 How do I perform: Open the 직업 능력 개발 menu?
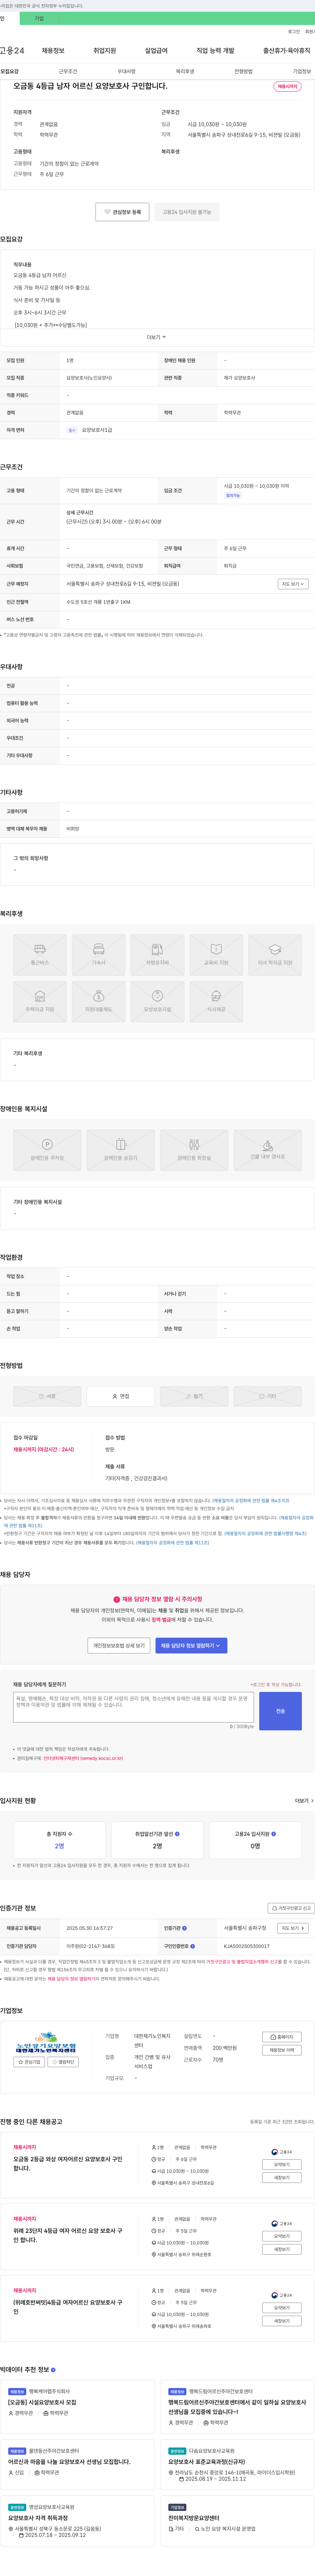click(x=215, y=50)
